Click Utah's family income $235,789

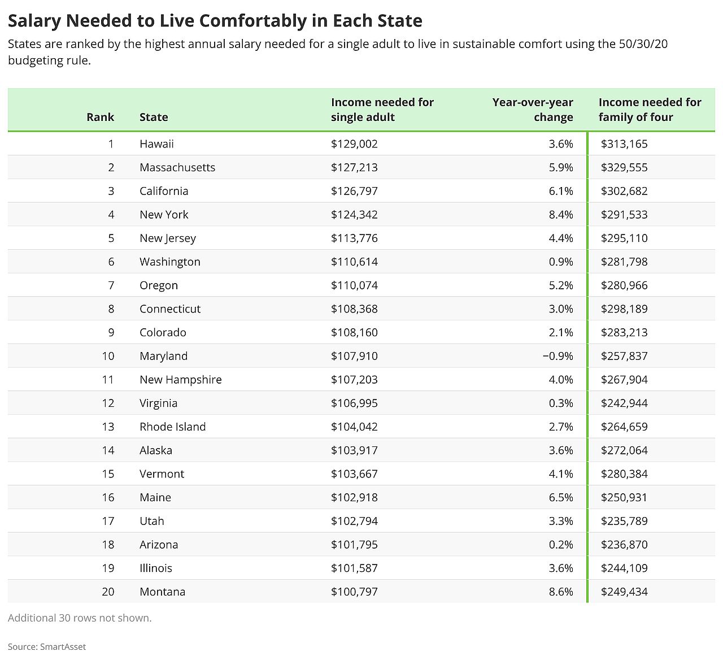(624, 521)
